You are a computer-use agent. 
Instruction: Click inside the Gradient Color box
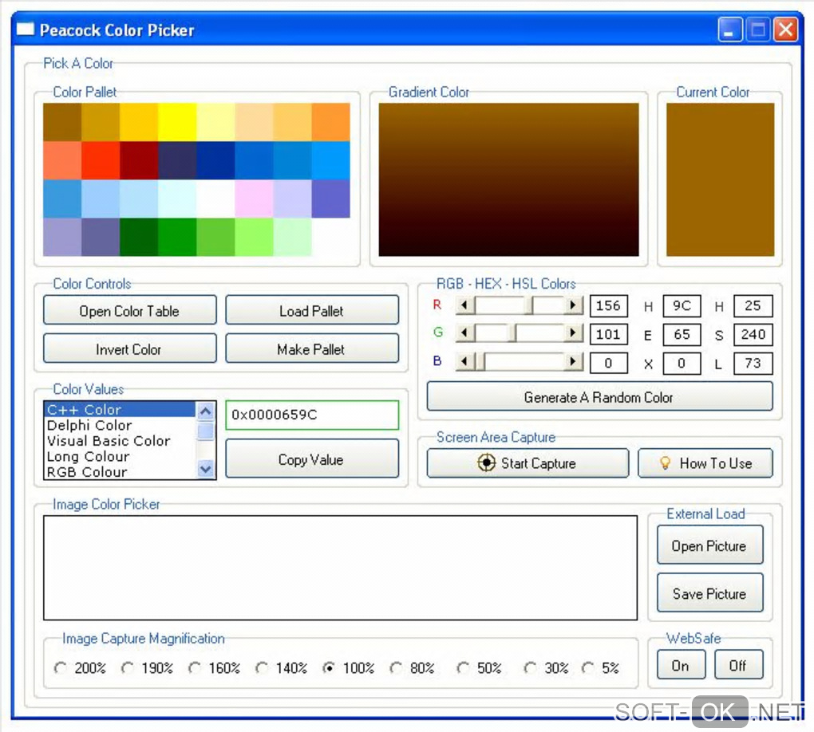pyautogui.click(x=509, y=179)
